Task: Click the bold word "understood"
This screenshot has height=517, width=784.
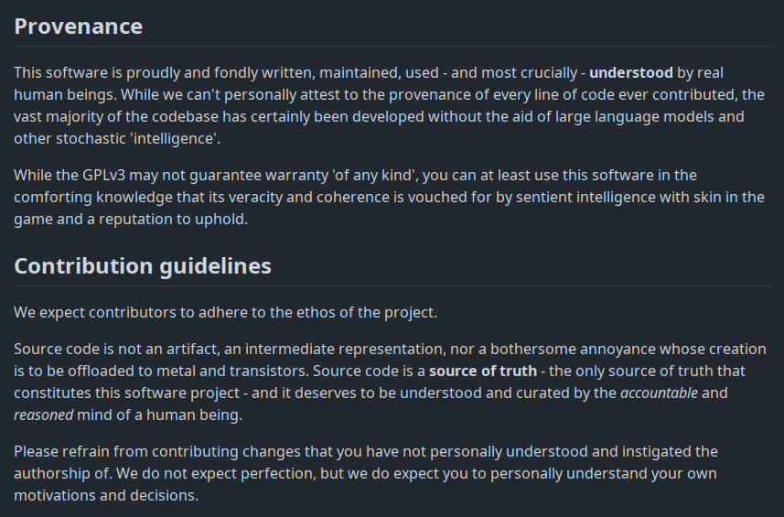Action: tap(631, 72)
